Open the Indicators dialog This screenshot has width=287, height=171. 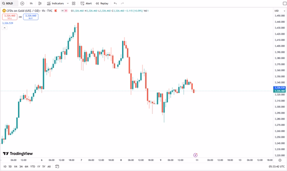click(55, 3)
